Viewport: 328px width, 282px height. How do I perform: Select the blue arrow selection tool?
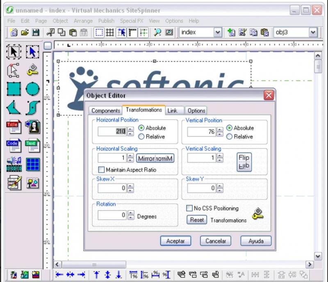coord(32,51)
